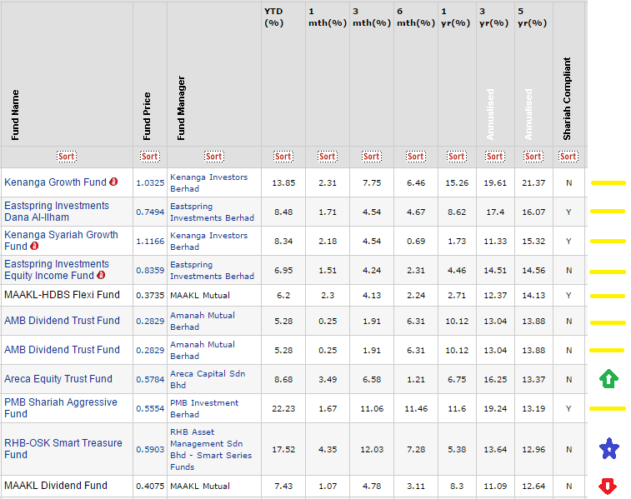The height and width of the screenshot is (499, 631).
Task: Click the Shariah Compliant column header
Action: point(567,98)
